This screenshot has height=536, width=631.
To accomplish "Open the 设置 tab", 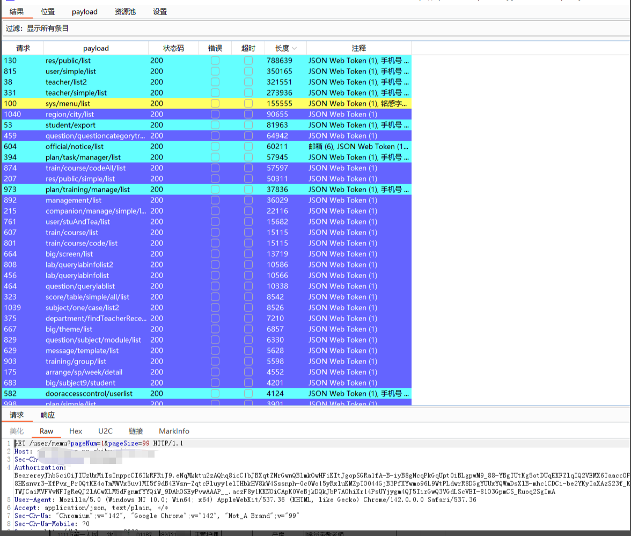I will 160,12.
